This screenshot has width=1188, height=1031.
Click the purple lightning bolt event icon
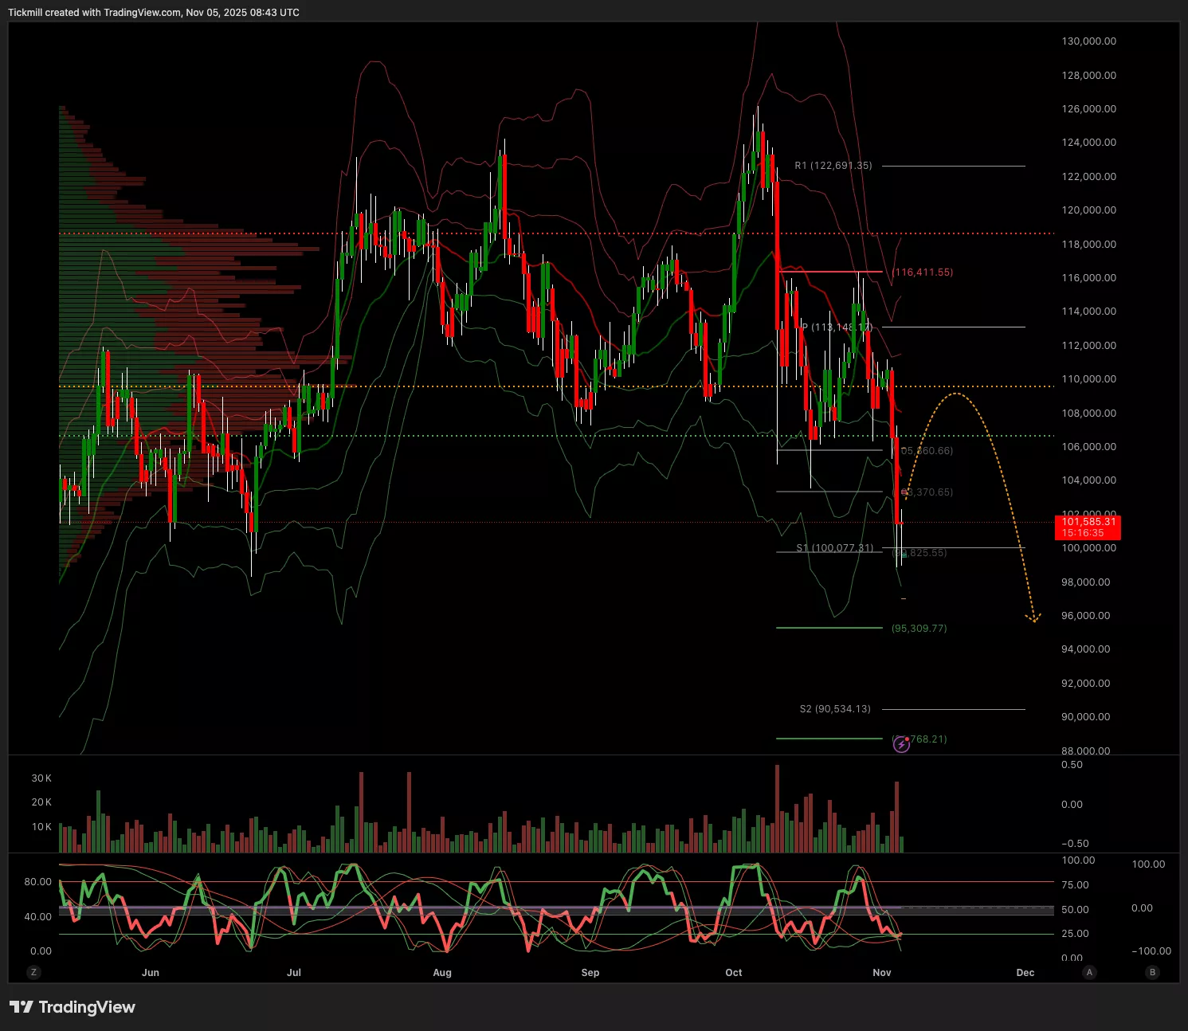(x=901, y=744)
